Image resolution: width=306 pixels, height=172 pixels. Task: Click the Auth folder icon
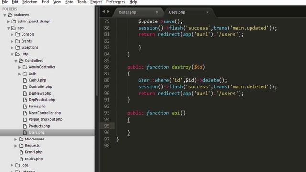pyautogui.click(x=25, y=74)
